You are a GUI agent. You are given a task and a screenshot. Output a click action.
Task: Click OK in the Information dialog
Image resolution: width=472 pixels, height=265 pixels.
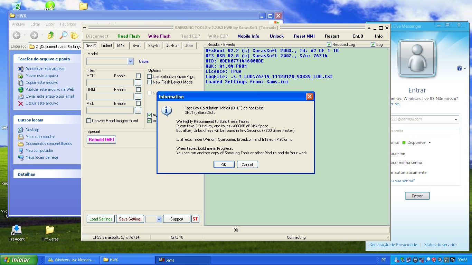tap(224, 165)
